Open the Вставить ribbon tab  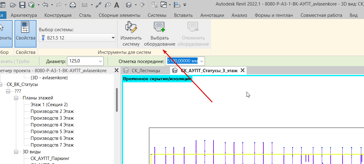click(183, 15)
